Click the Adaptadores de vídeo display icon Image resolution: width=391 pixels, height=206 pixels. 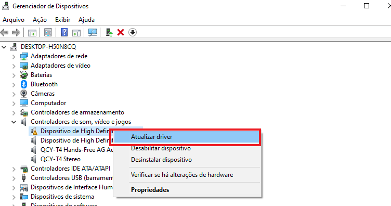pyautogui.click(x=24, y=66)
